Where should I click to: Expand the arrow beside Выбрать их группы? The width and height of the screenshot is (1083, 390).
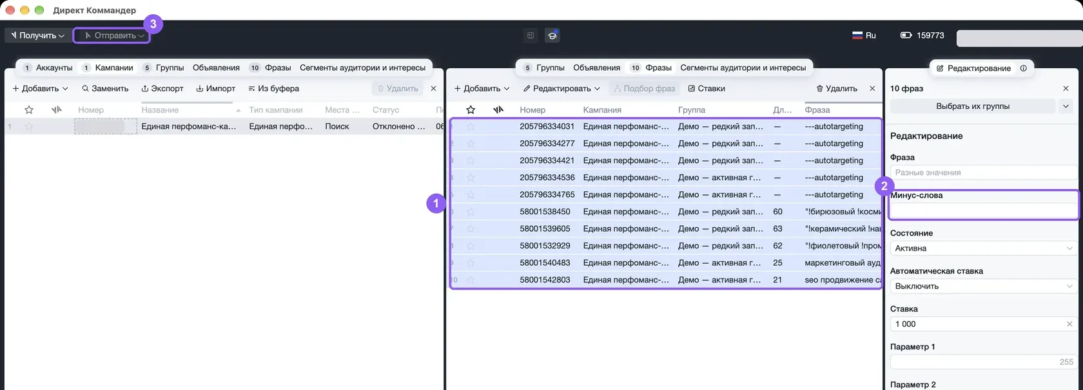pos(1066,106)
